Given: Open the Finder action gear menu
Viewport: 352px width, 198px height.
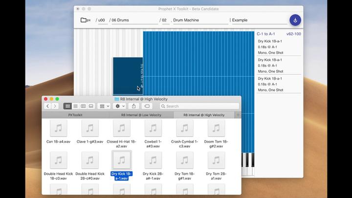Looking at the screenshot, I should pyautogui.click(x=120, y=106).
